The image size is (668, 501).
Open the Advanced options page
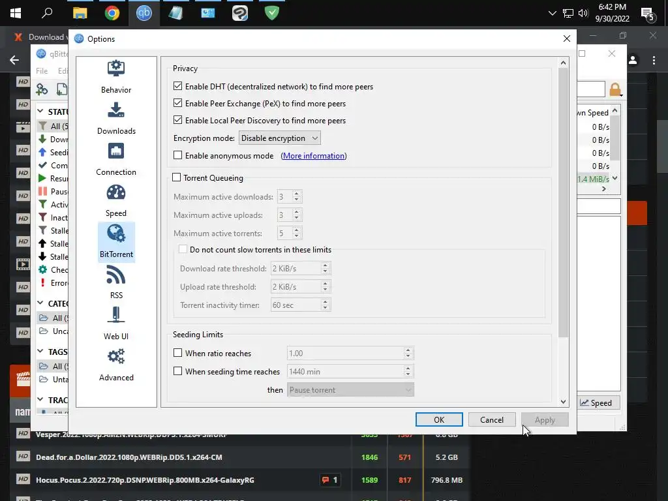pyautogui.click(x=116, y=365)
